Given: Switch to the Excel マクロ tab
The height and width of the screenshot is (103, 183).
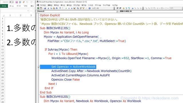Looking at the screenshot, I should [25, 6].
